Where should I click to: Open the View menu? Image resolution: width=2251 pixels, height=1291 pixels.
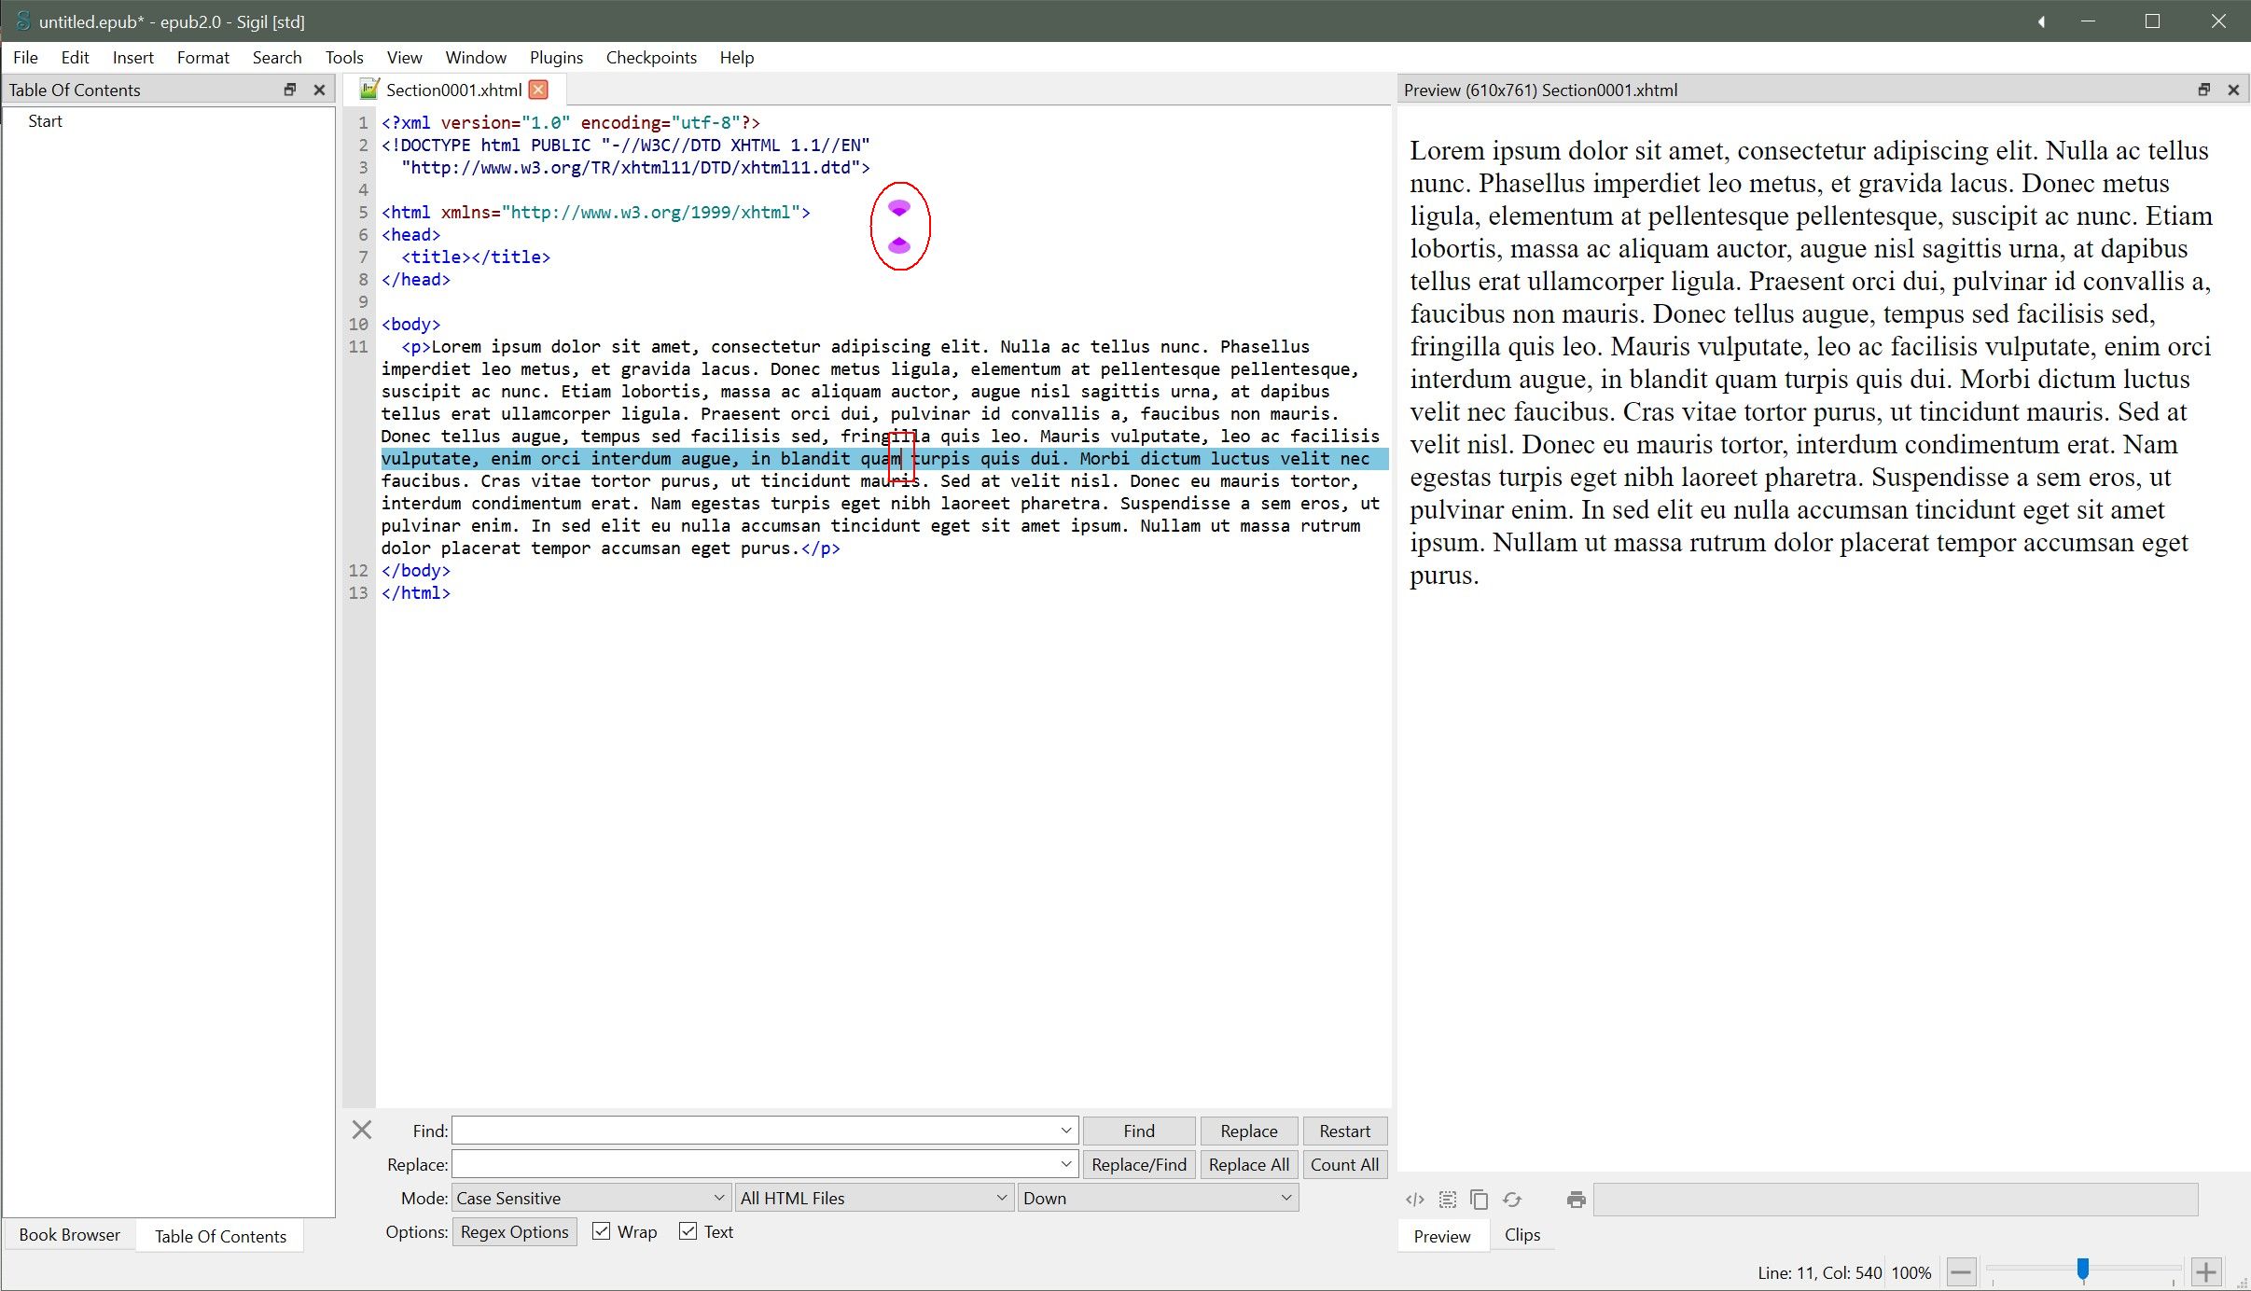[404, 57]
